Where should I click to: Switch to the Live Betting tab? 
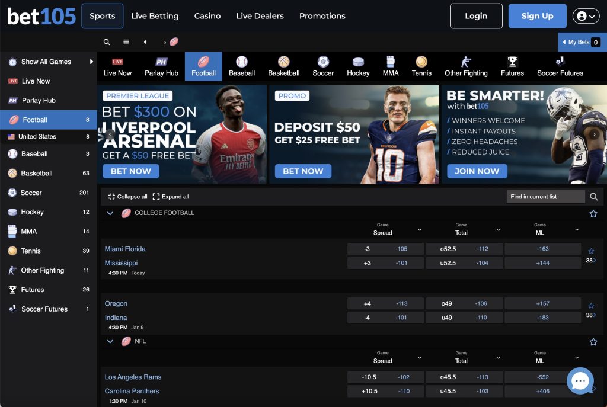(155, 16)
